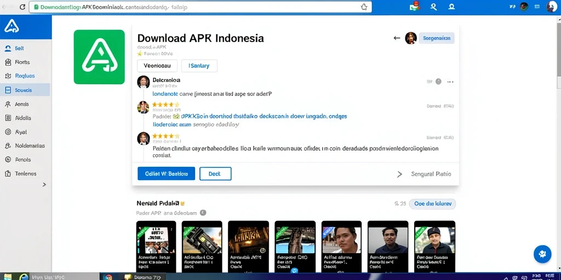Click the bookmark star in address bar
The image size is (561, 280).
364,7
